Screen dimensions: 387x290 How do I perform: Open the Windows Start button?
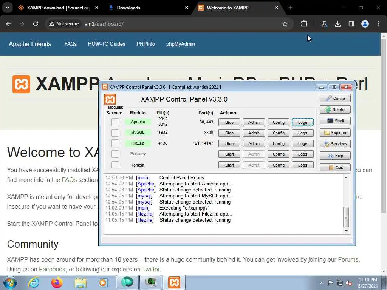pos(10,282)
